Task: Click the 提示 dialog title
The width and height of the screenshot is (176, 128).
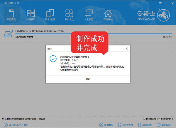Action: click(50, 49)
